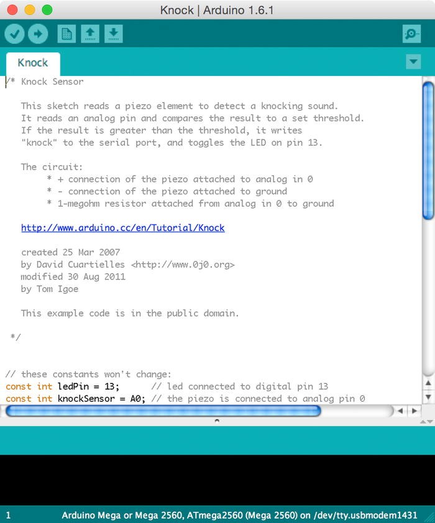
Task: Click the console divider grip handle
Action: (x=217, y=421)
